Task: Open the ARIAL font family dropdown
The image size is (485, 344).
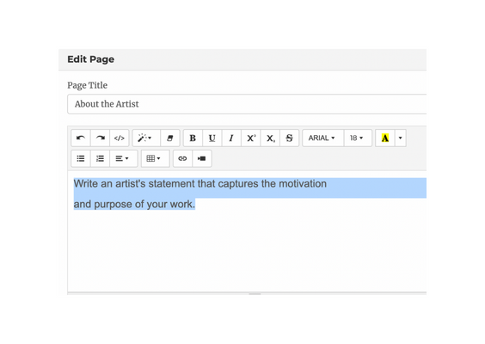Action: coord(322,138)
